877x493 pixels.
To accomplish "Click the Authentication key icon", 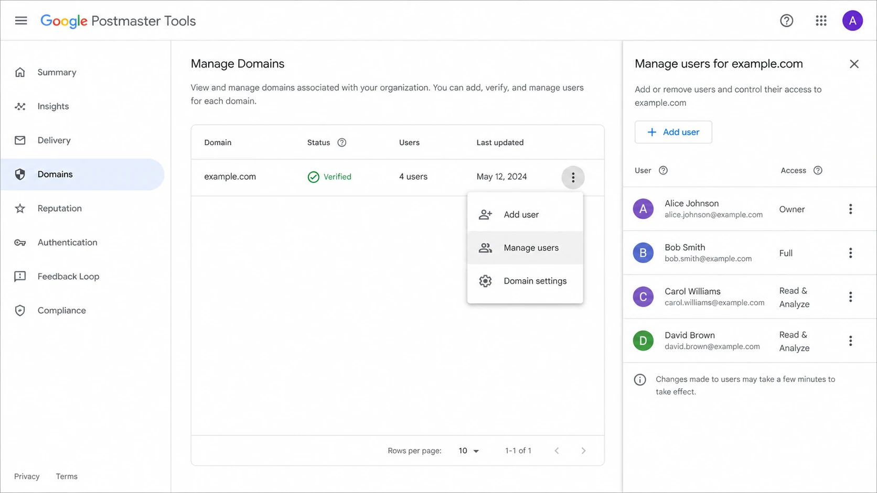I will click(20, 243).
